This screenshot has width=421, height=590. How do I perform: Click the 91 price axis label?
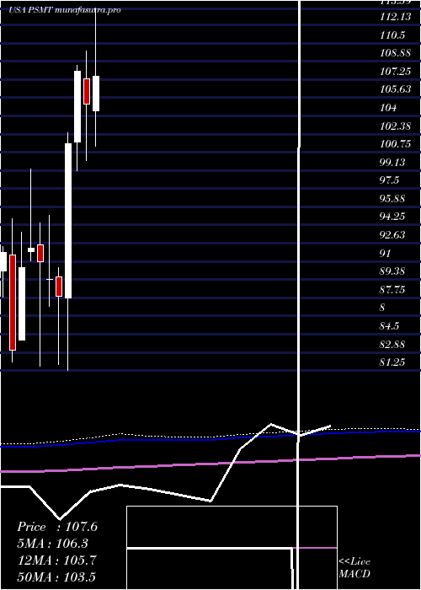pos(386,253)
